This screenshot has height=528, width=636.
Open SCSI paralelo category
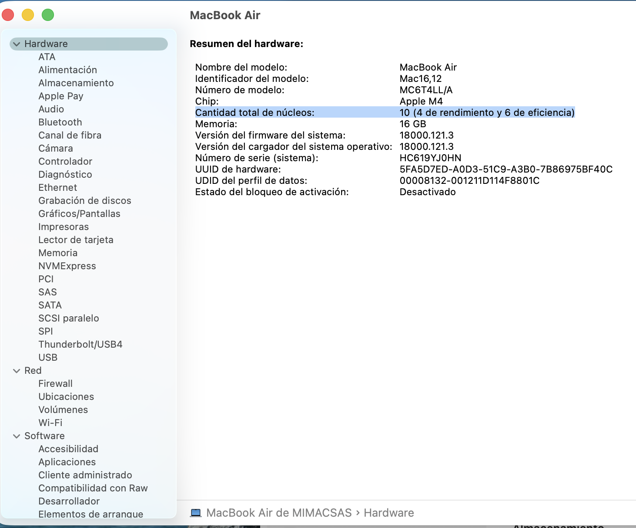point(69,318)
